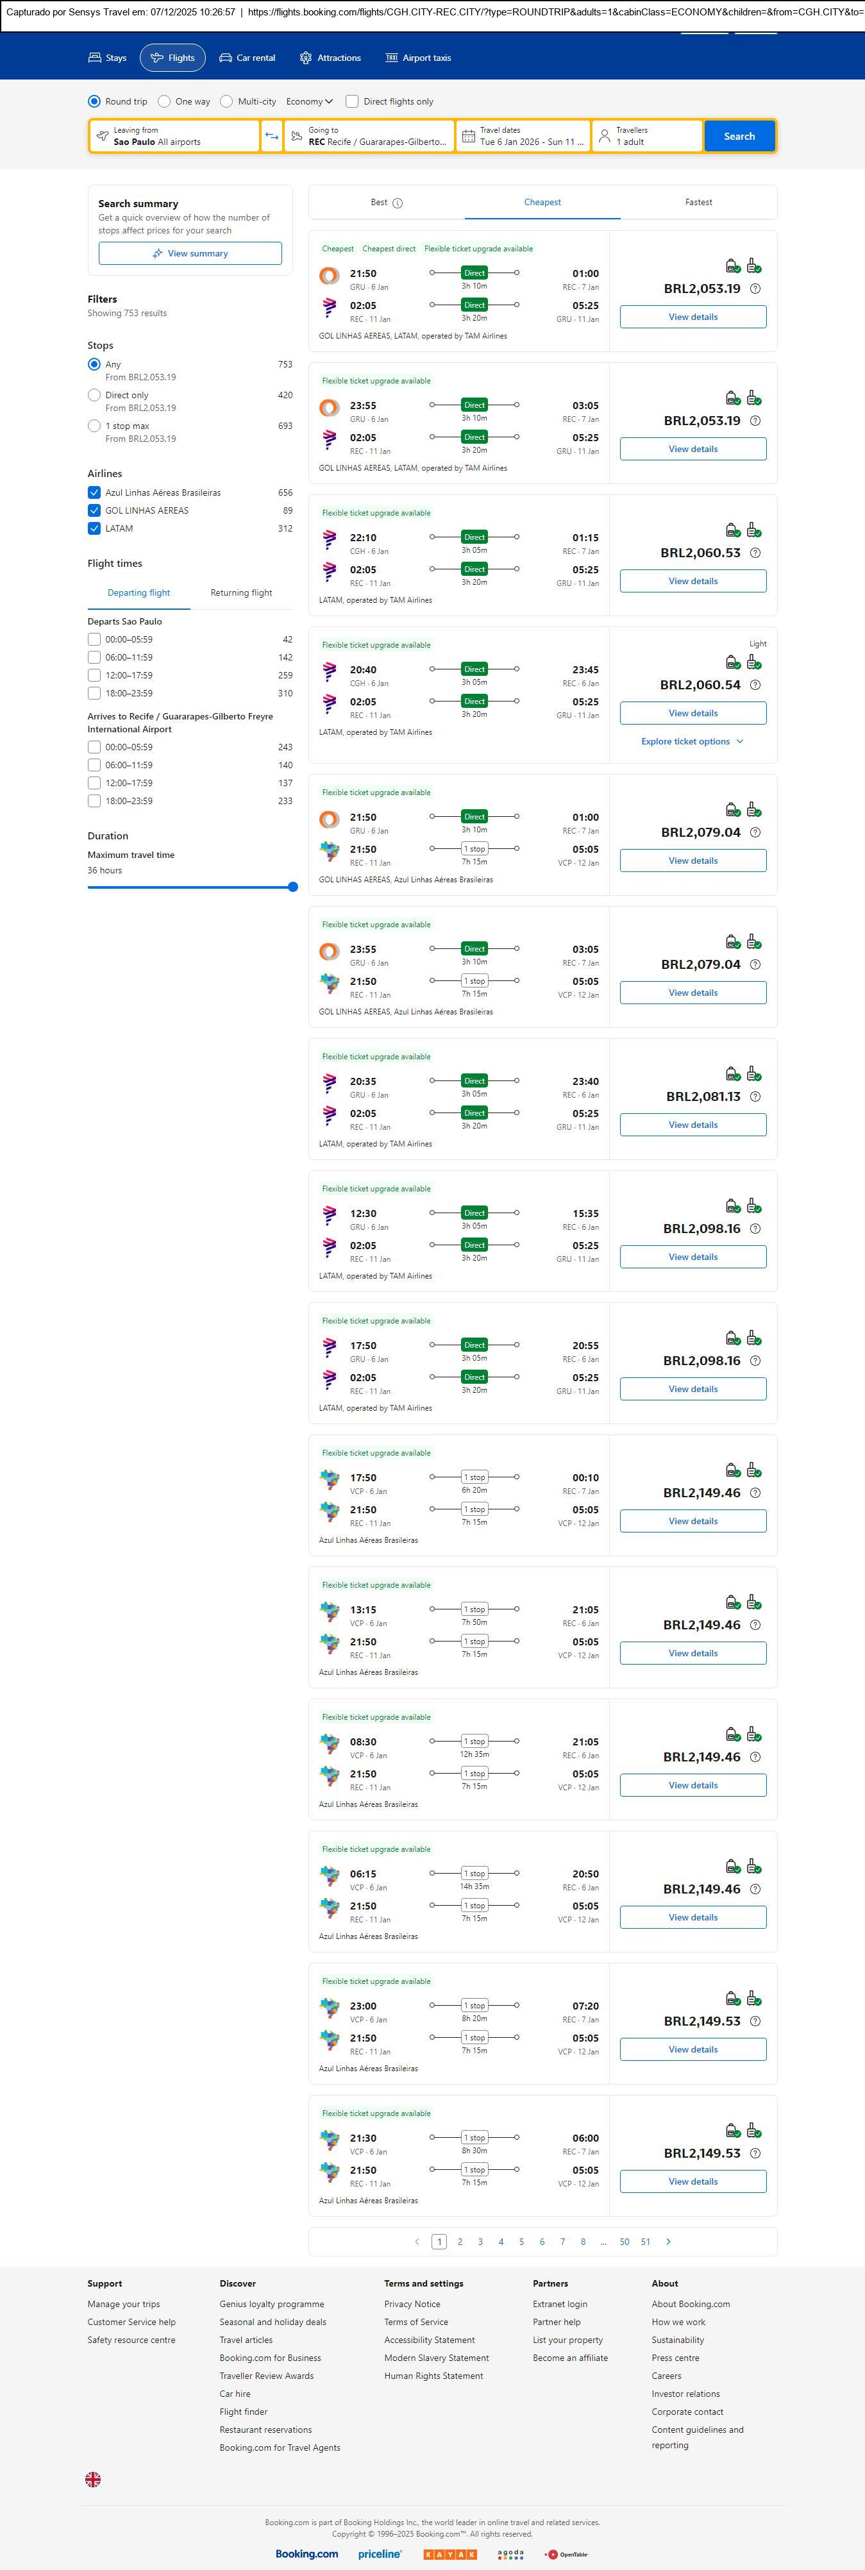Uncheck the GOL LINHAS AEREAS airline filter

coord(94,511)
